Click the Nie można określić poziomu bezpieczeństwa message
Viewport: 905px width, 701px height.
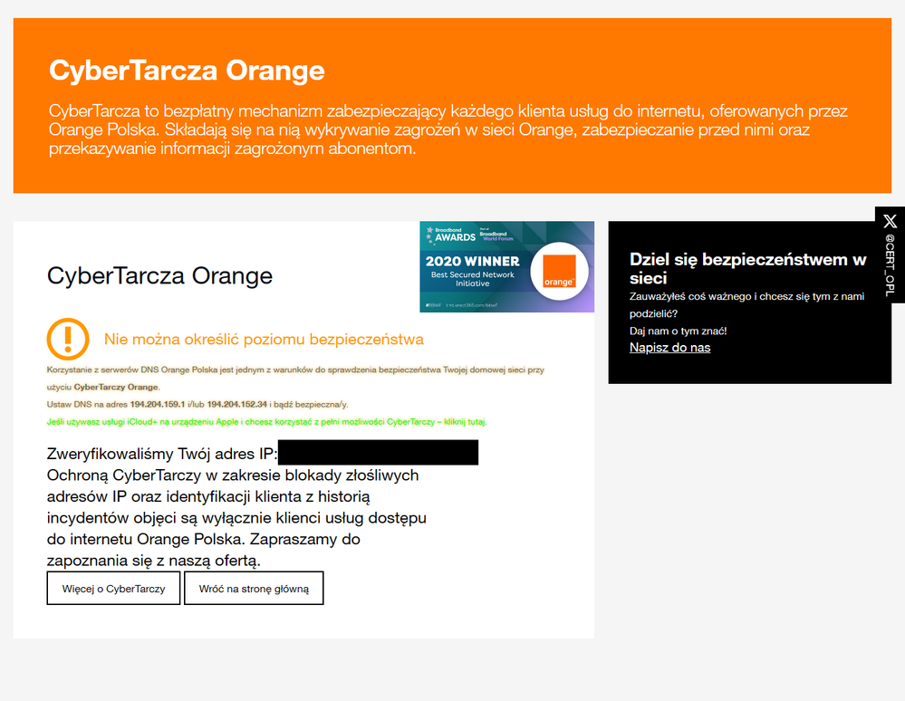click(x=265, y=338)
